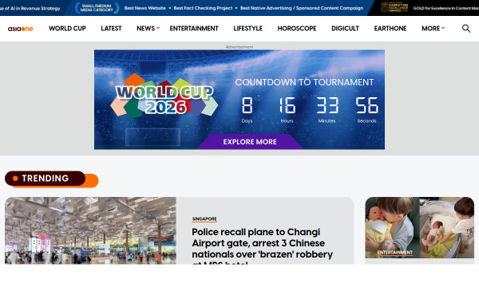Open the Entertainment section

(194, 29)
